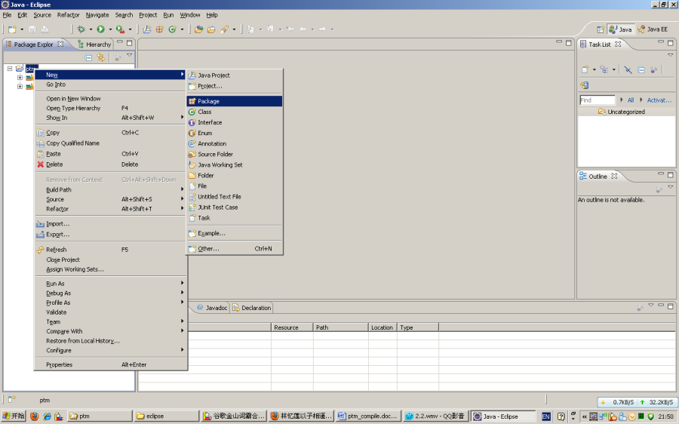Click New Java Project toolbar icon
Viewport: 679px width, 424px height.
click(x=147, y=29)
